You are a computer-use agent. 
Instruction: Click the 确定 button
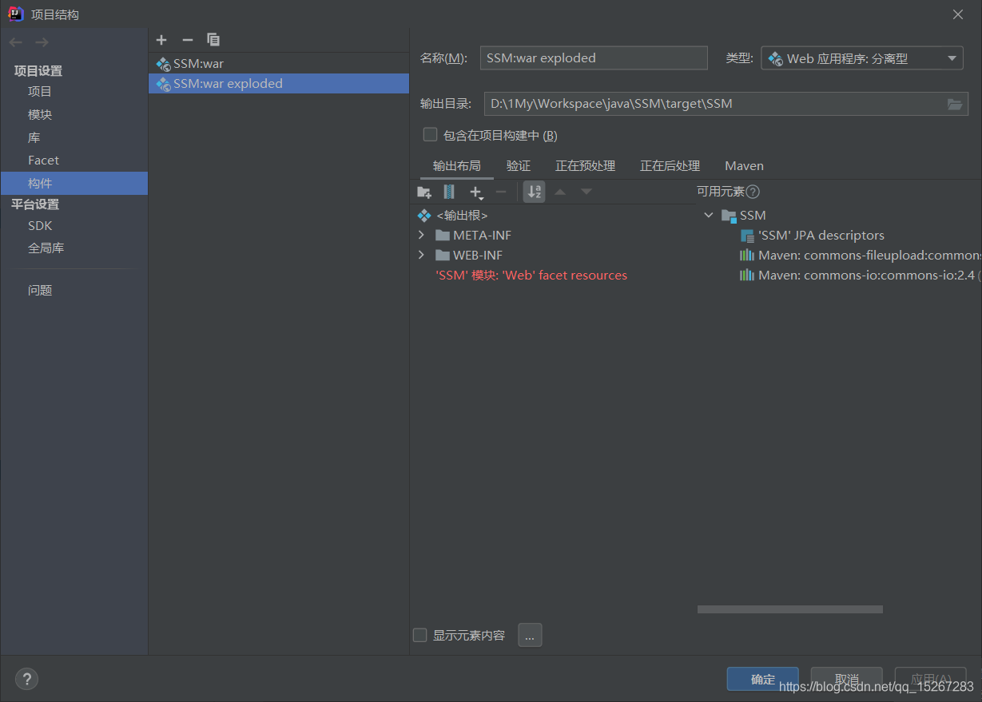[x=763, y=680]
